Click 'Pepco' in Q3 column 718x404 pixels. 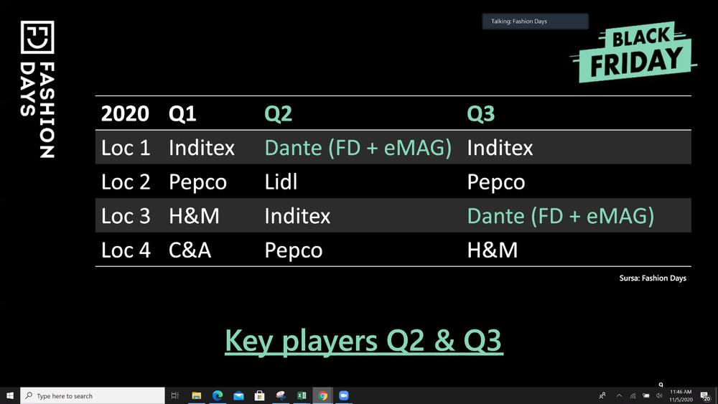coord(496,182)
